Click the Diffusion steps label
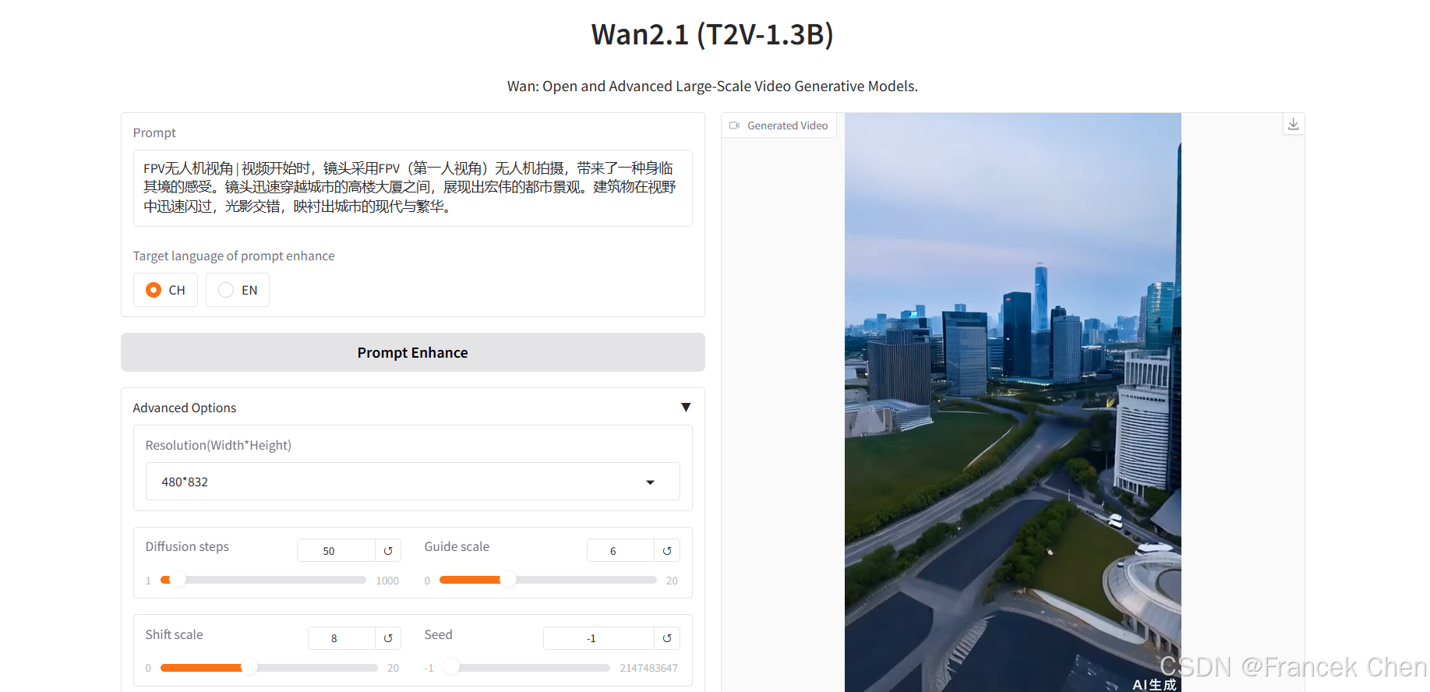Viewport: 1430px width, 692px height. (187, 546)
